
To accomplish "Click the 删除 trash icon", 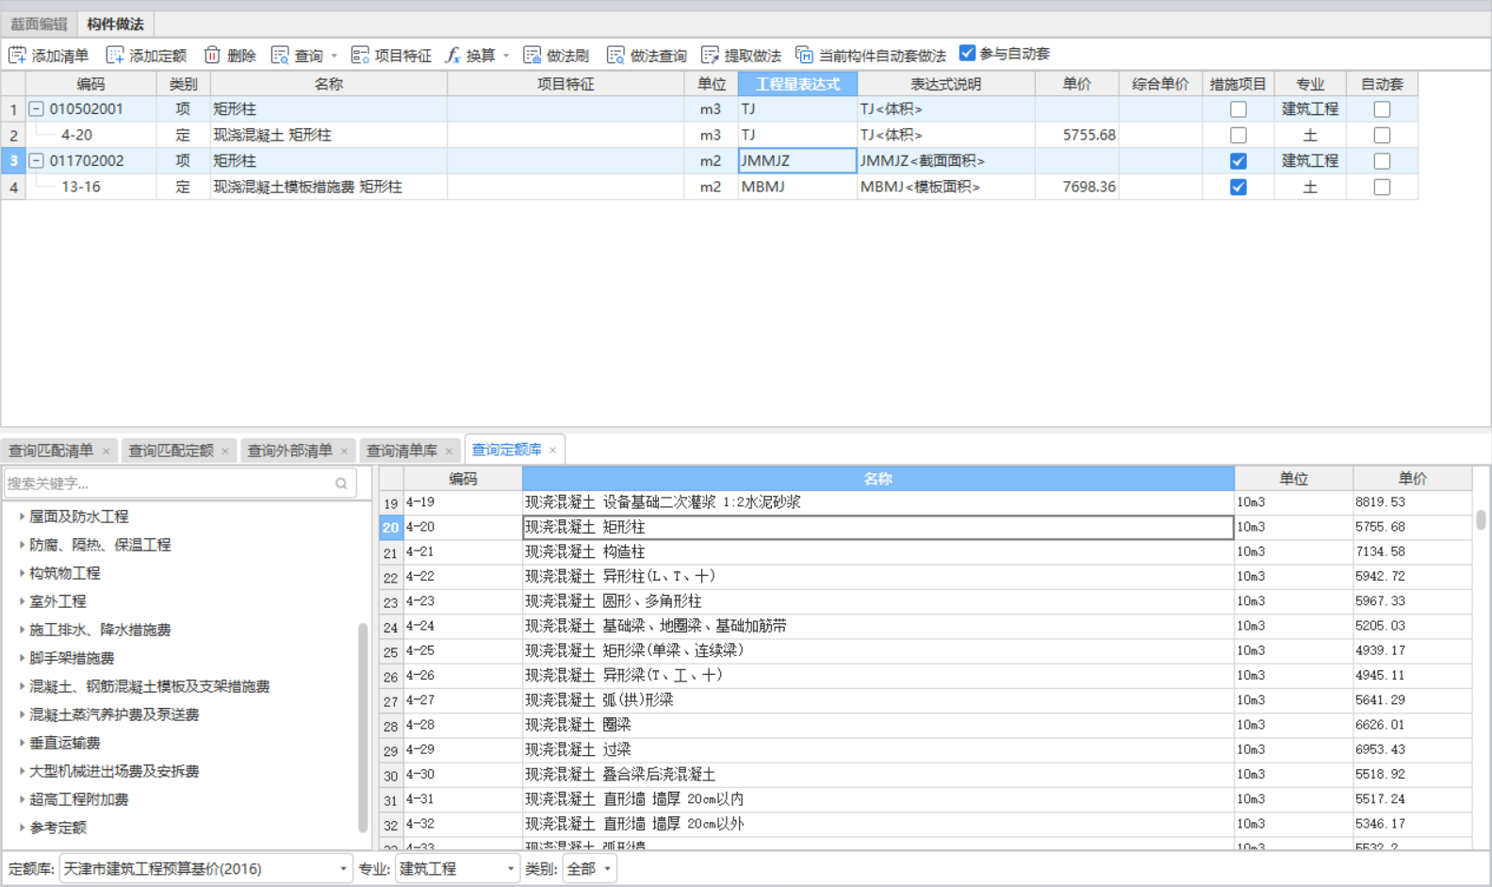I will point(212,56).
